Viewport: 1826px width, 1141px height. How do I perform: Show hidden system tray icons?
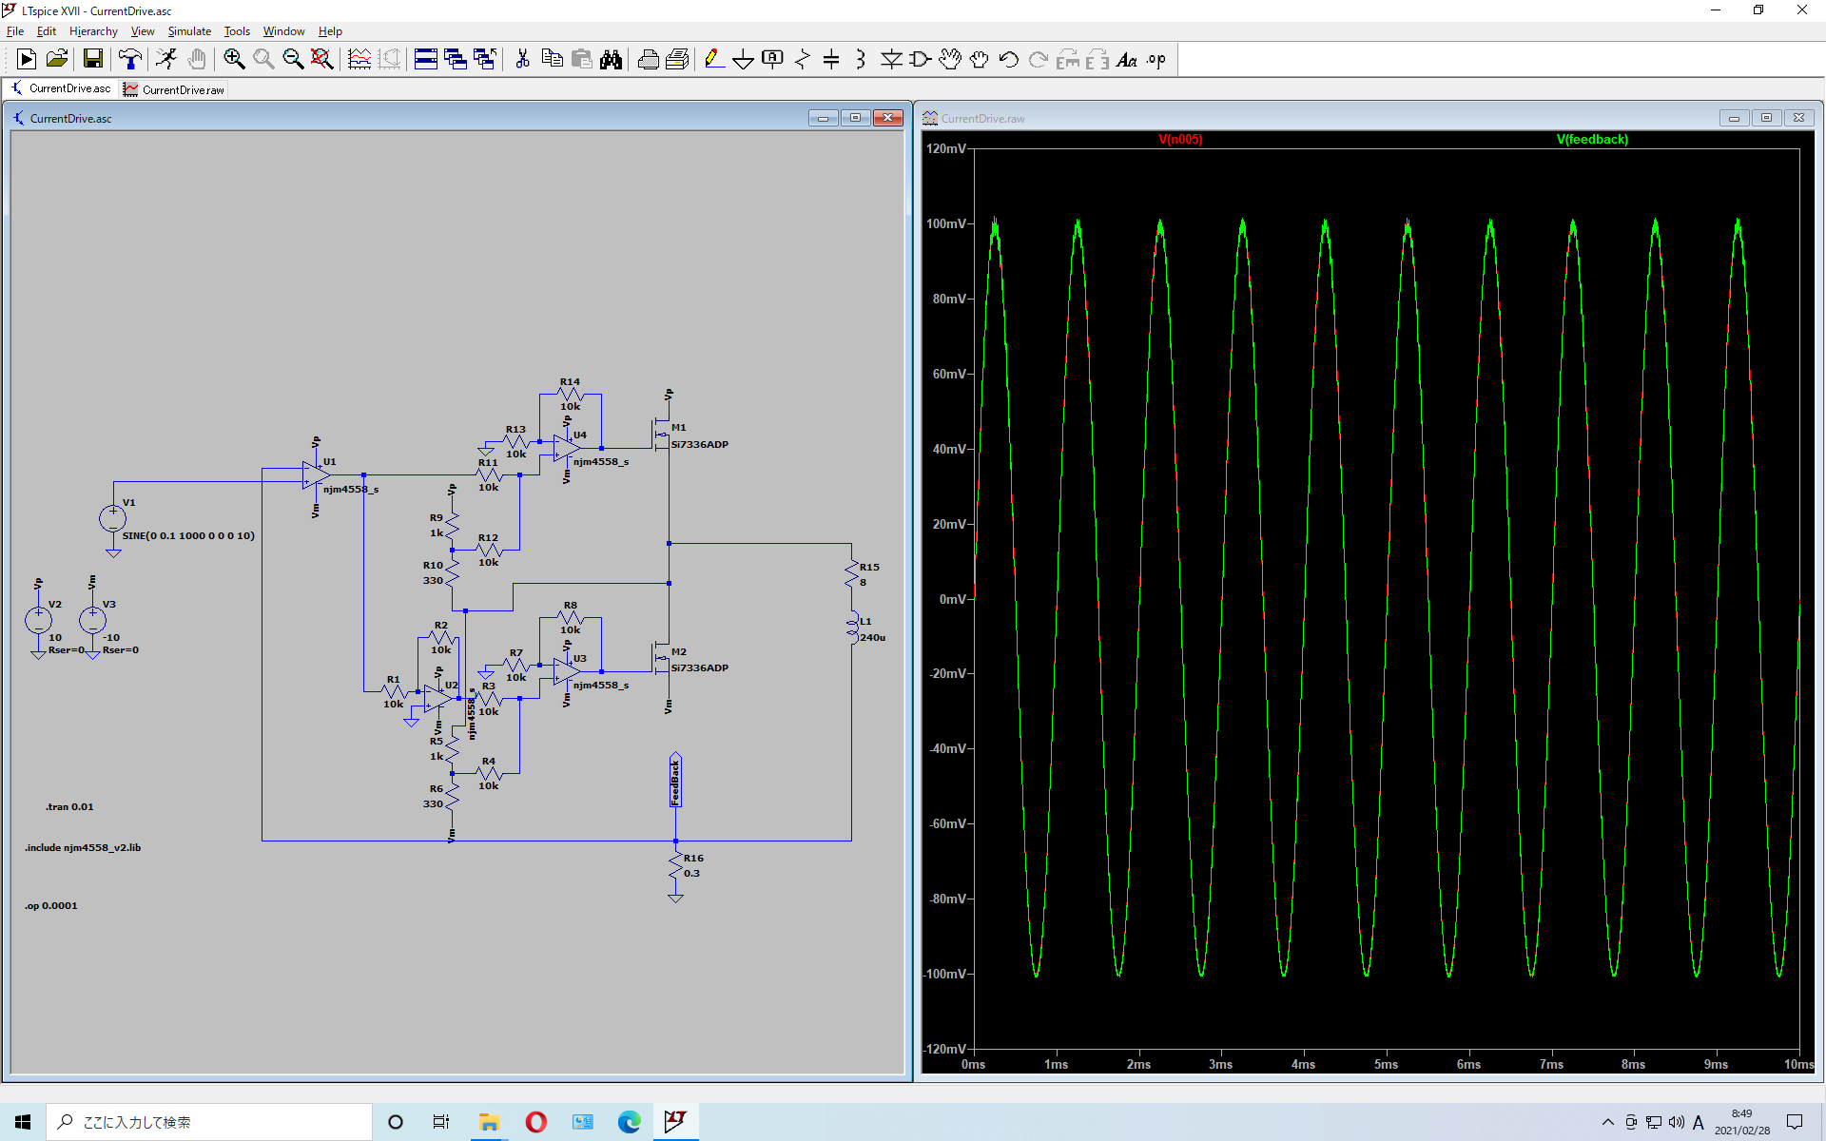pos(1607,1122)
